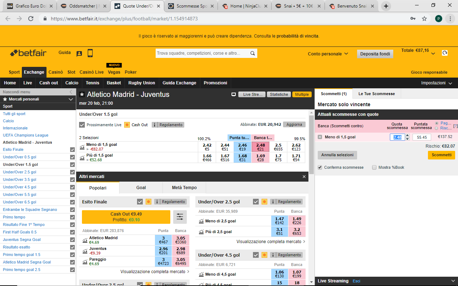Collapse the Mercati personali section
The height and width of the screenshot is (286, 458).
[70, 99]
